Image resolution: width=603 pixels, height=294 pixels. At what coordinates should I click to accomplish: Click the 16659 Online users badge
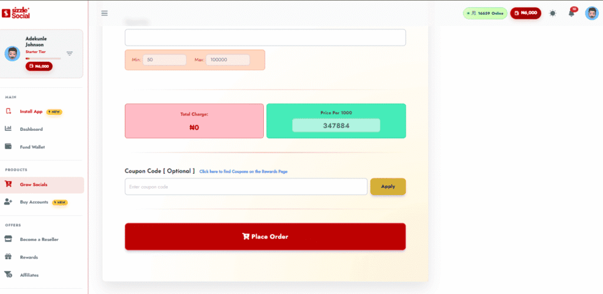485,13
